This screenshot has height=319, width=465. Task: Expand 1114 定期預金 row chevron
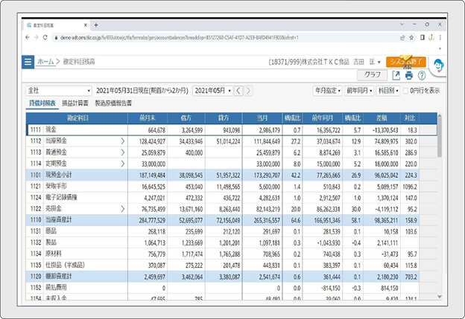point(123,164)
